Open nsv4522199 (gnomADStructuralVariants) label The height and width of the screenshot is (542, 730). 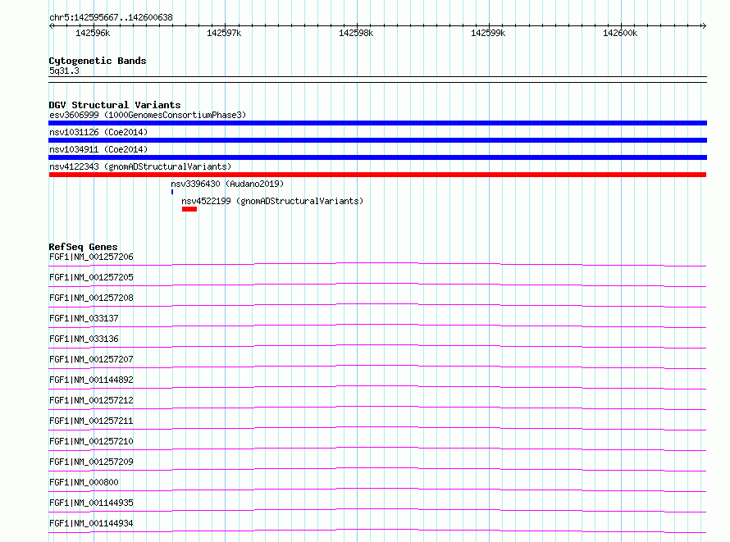(272, 201)
